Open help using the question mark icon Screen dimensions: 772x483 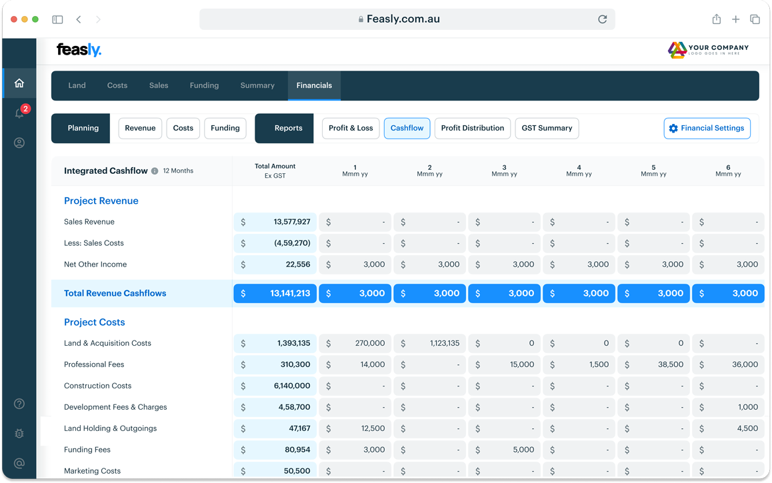[x=19, y=404]
